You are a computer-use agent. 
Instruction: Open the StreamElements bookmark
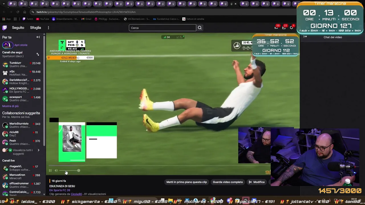point(65,19)
